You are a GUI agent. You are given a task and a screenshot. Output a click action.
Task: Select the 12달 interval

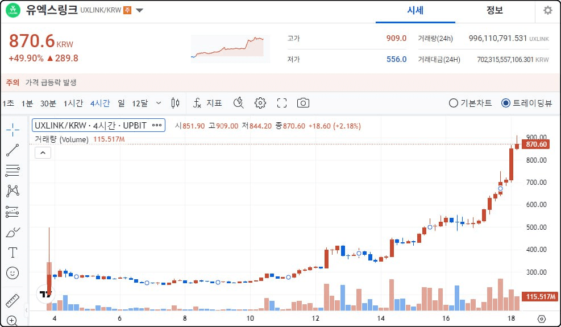coord(140,104)
